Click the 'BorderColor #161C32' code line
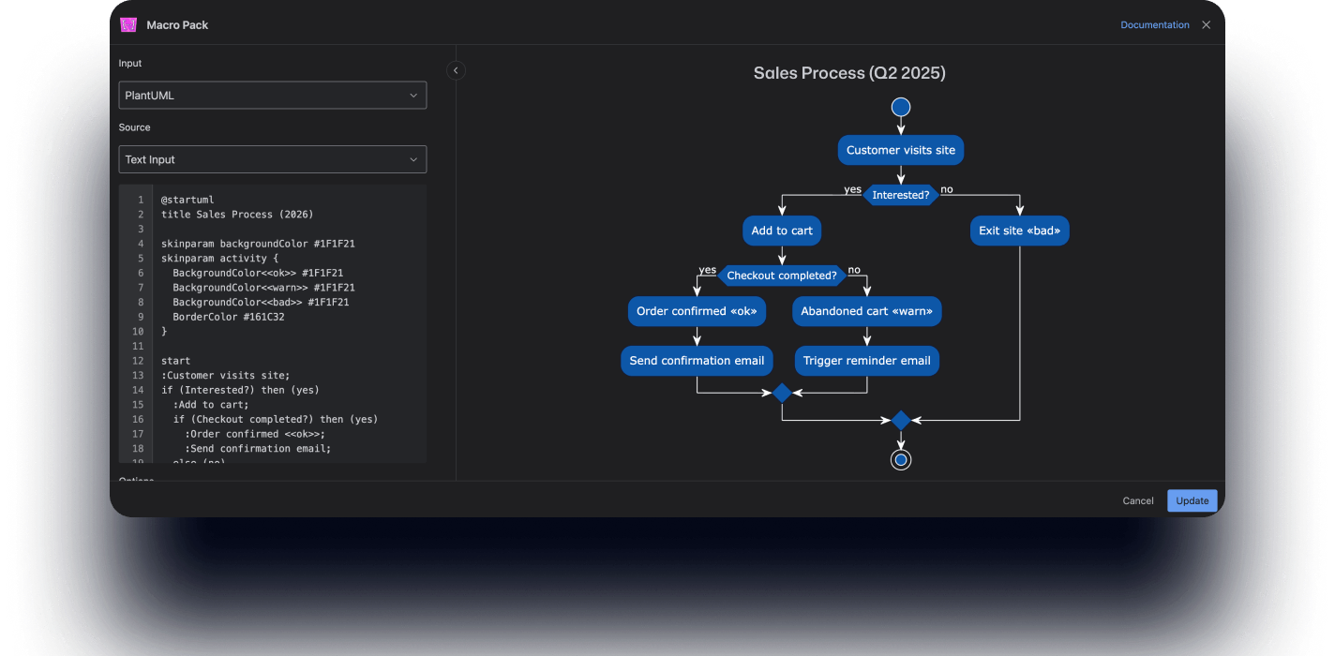Image resolution: width=1335 pixels, height=656 pixels. pyautogui.click(x=229, y=317)
